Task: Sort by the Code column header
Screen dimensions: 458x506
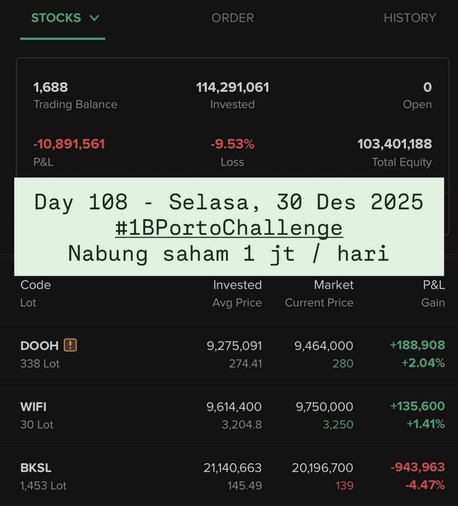Action: (36, 285)
